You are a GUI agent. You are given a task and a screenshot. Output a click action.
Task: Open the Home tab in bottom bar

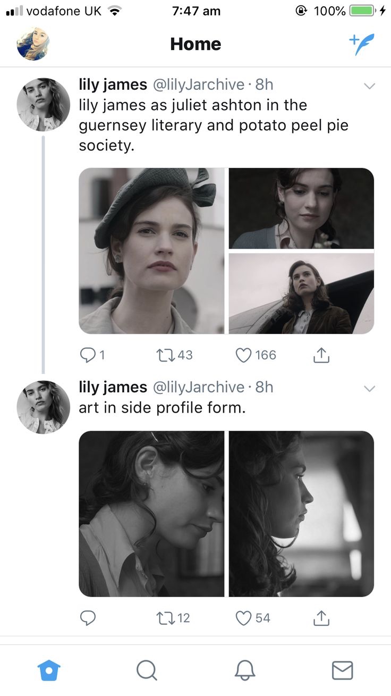click(x=49, y=670)
